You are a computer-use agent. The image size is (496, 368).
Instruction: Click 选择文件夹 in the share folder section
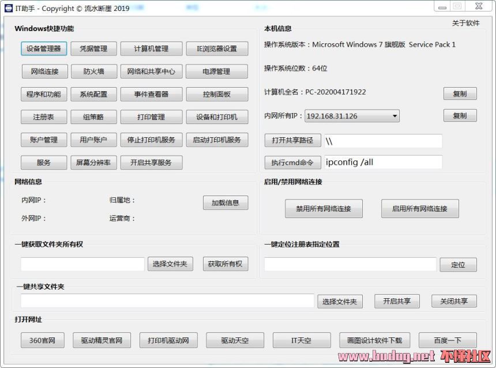point(340,302)
